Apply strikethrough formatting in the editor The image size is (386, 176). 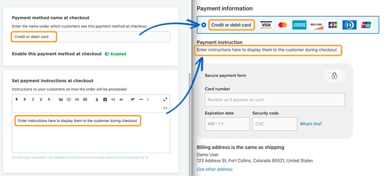(x=49, y=99)
